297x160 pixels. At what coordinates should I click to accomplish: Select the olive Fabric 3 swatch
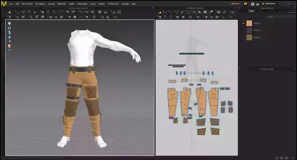249,37
